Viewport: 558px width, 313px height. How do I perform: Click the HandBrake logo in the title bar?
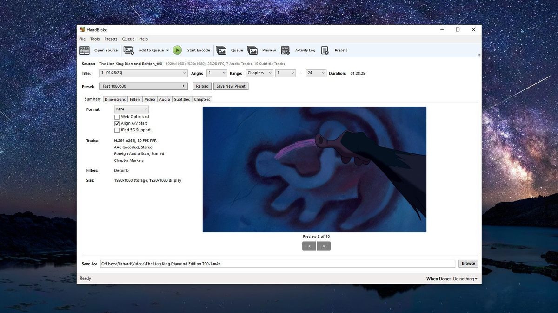point(82,29)
